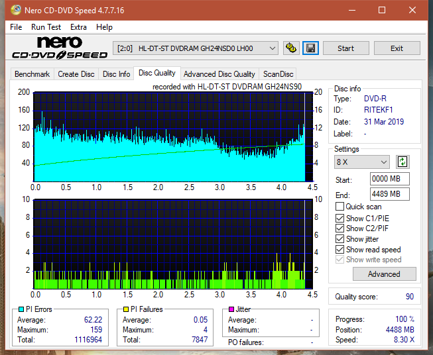The height and width of the screenshot is (355, 433).
Task: Click the yellow PI Failures legend swatch
Action: pos(126,309)
